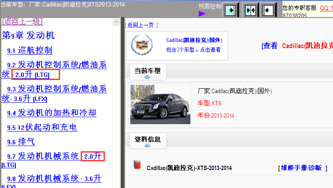Go back via 返回上一级 link

pos(22,21)
